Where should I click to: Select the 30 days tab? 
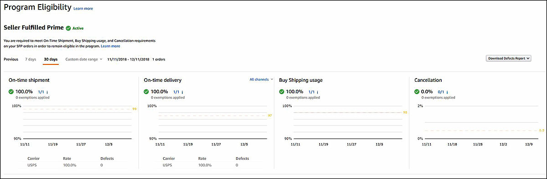click(x=51, y=59)
